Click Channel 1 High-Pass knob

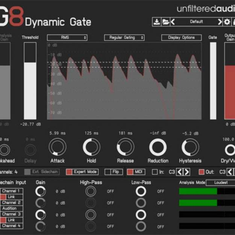click(x=91, y=191)
